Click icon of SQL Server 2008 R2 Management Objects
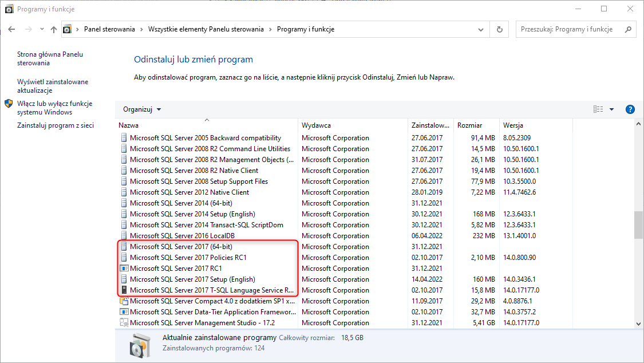This screenshot has width=644, height=363. click(124, 159)
